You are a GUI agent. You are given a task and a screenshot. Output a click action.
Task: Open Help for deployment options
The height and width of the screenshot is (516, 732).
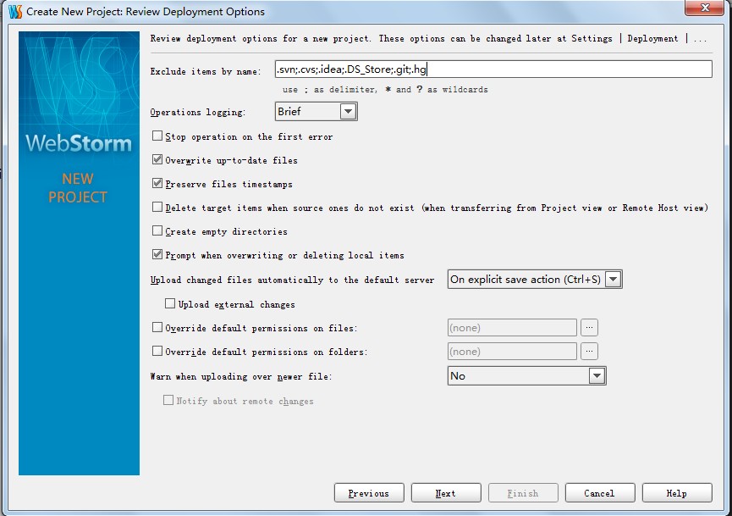(677, 493)
